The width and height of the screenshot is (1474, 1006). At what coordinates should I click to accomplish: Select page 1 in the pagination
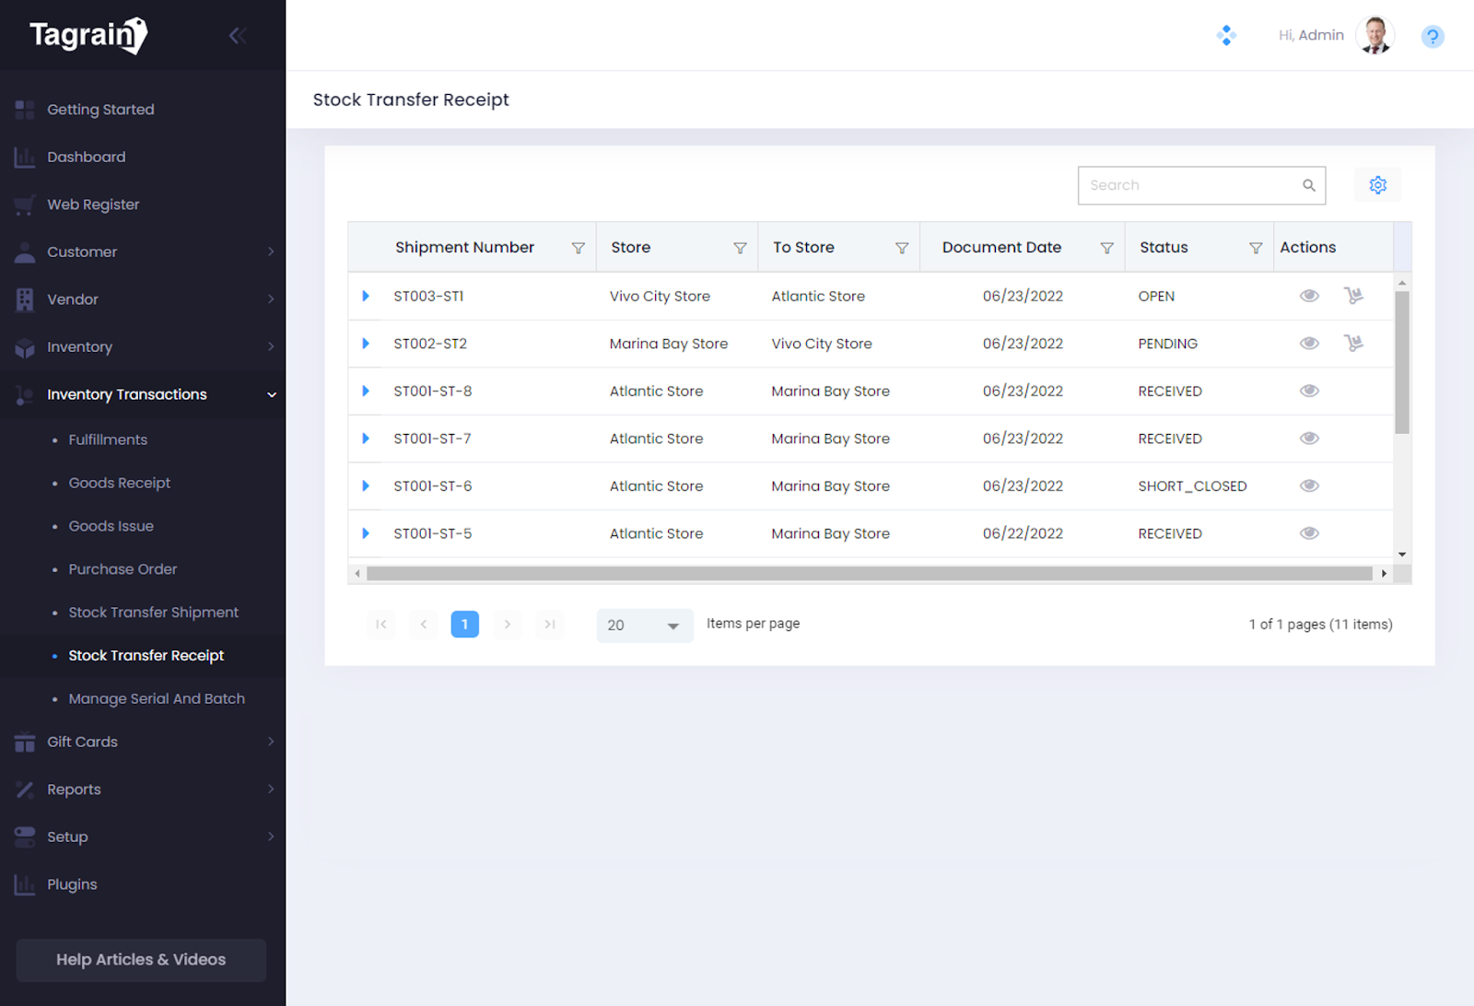pyautogui.click(x=464, y=625)
